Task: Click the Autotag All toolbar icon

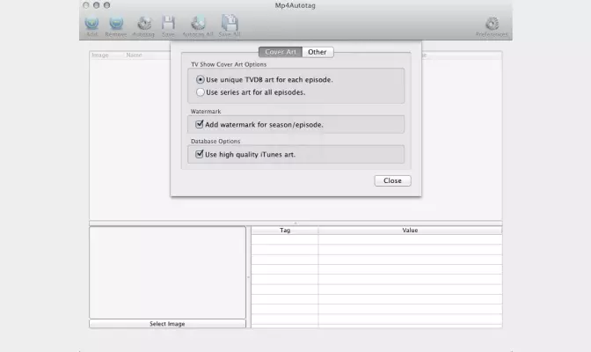Action: point(198,23)
